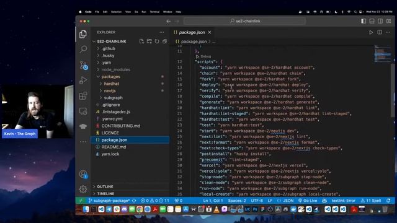Open the Extensions view

tap(83, 95)
